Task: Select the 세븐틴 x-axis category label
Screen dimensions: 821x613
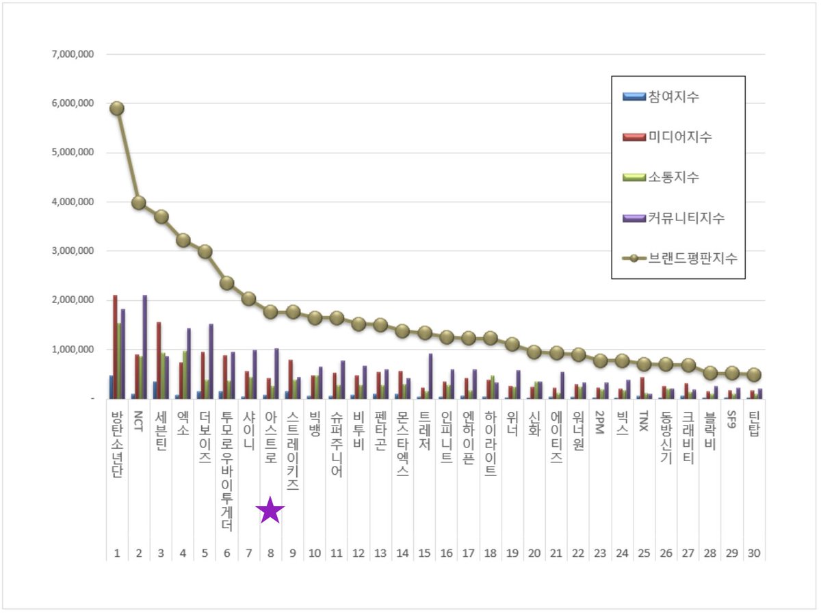Action: pyautogui.click(x=161, y=431)
